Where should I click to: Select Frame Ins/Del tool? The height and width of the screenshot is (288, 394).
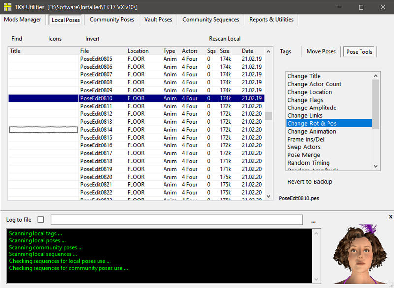point(329,139)
